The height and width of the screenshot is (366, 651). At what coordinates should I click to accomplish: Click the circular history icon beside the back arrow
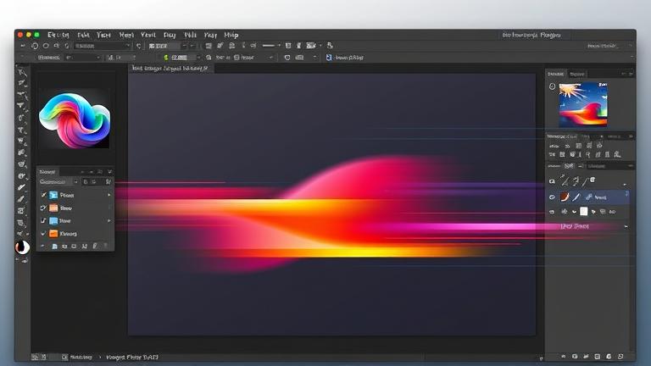click(35, 46)
